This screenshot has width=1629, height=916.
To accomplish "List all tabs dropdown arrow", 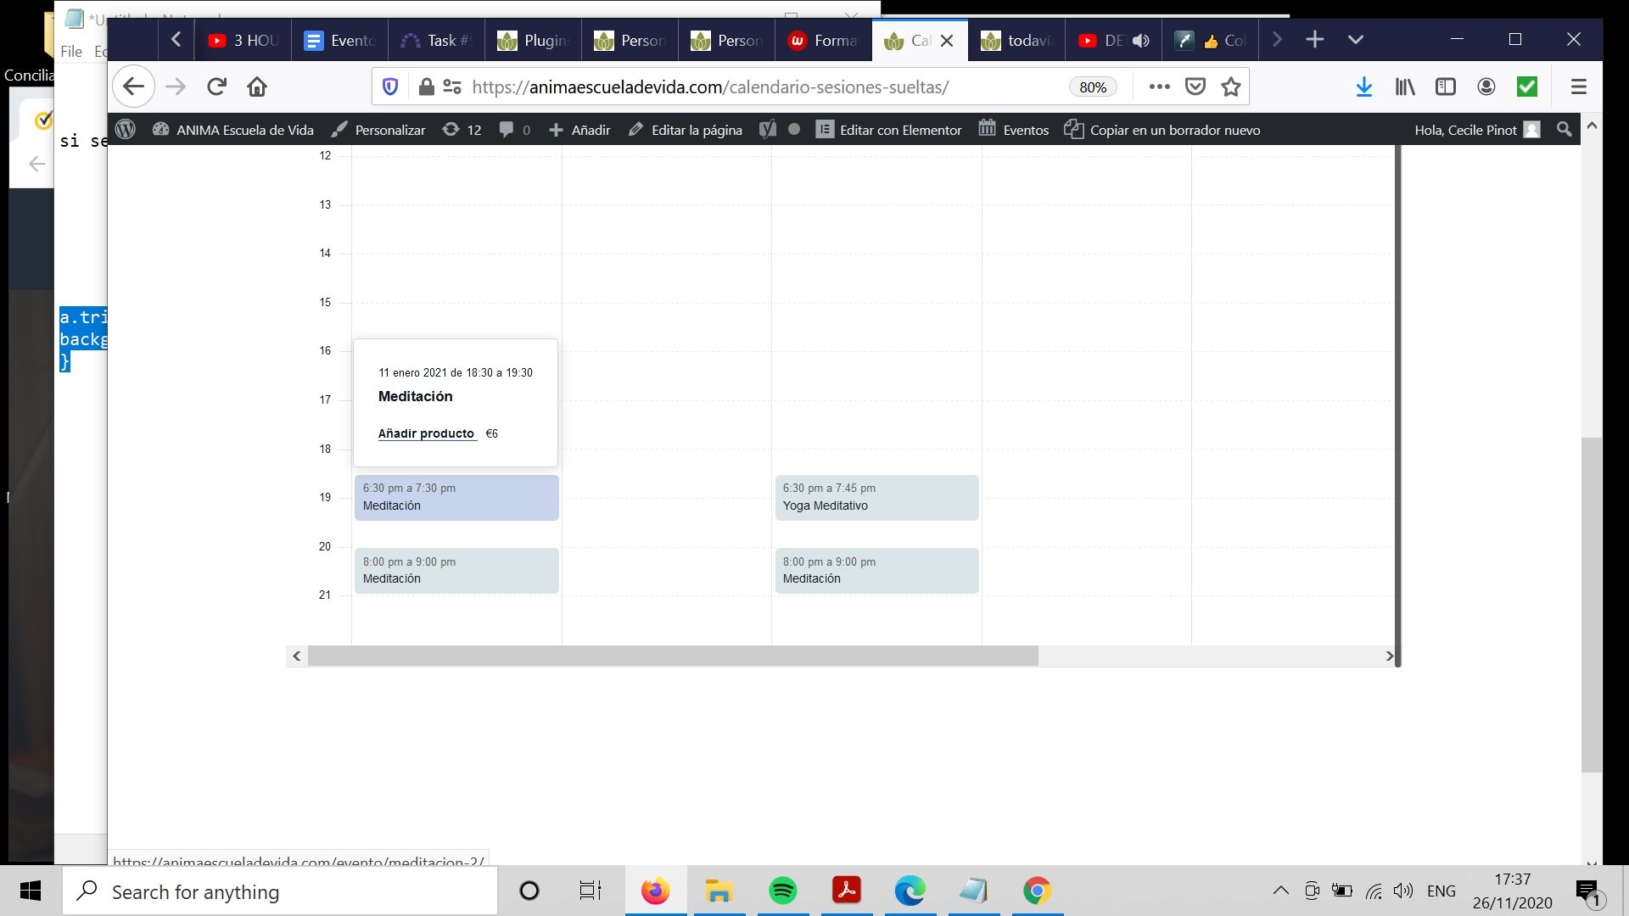I will (1356, 40).
